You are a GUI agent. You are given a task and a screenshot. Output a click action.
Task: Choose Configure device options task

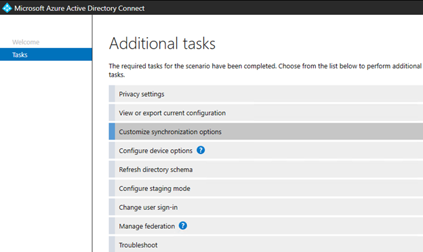[266, 150]
